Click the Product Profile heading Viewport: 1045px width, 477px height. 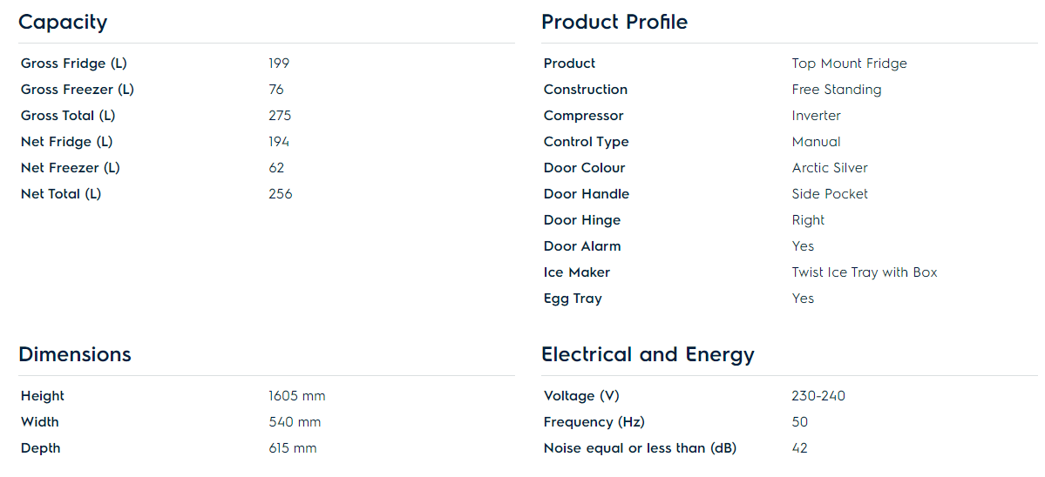pos(614,23)
